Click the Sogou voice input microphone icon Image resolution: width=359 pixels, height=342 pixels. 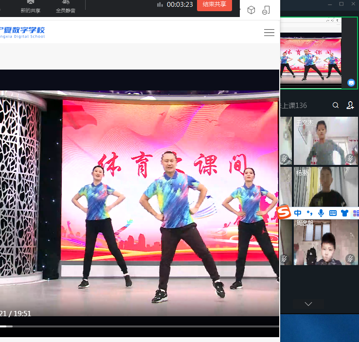point(321,213)
